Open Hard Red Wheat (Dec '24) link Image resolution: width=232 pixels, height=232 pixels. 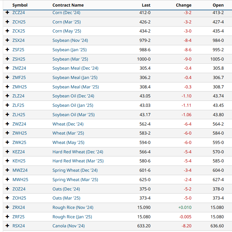tap(78, 152)
